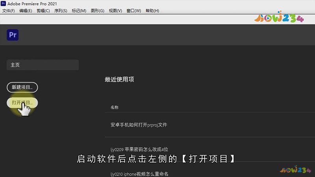315x177 pixels.
Task: Open the 编辑(E) menu
Action: tap(26, 11)
